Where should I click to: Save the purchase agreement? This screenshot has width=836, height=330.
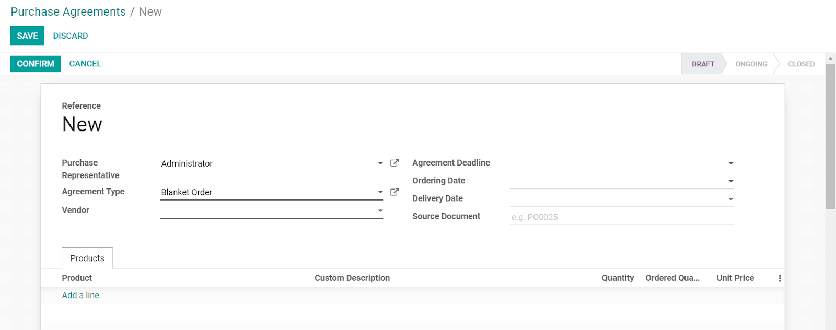(27, 36)
